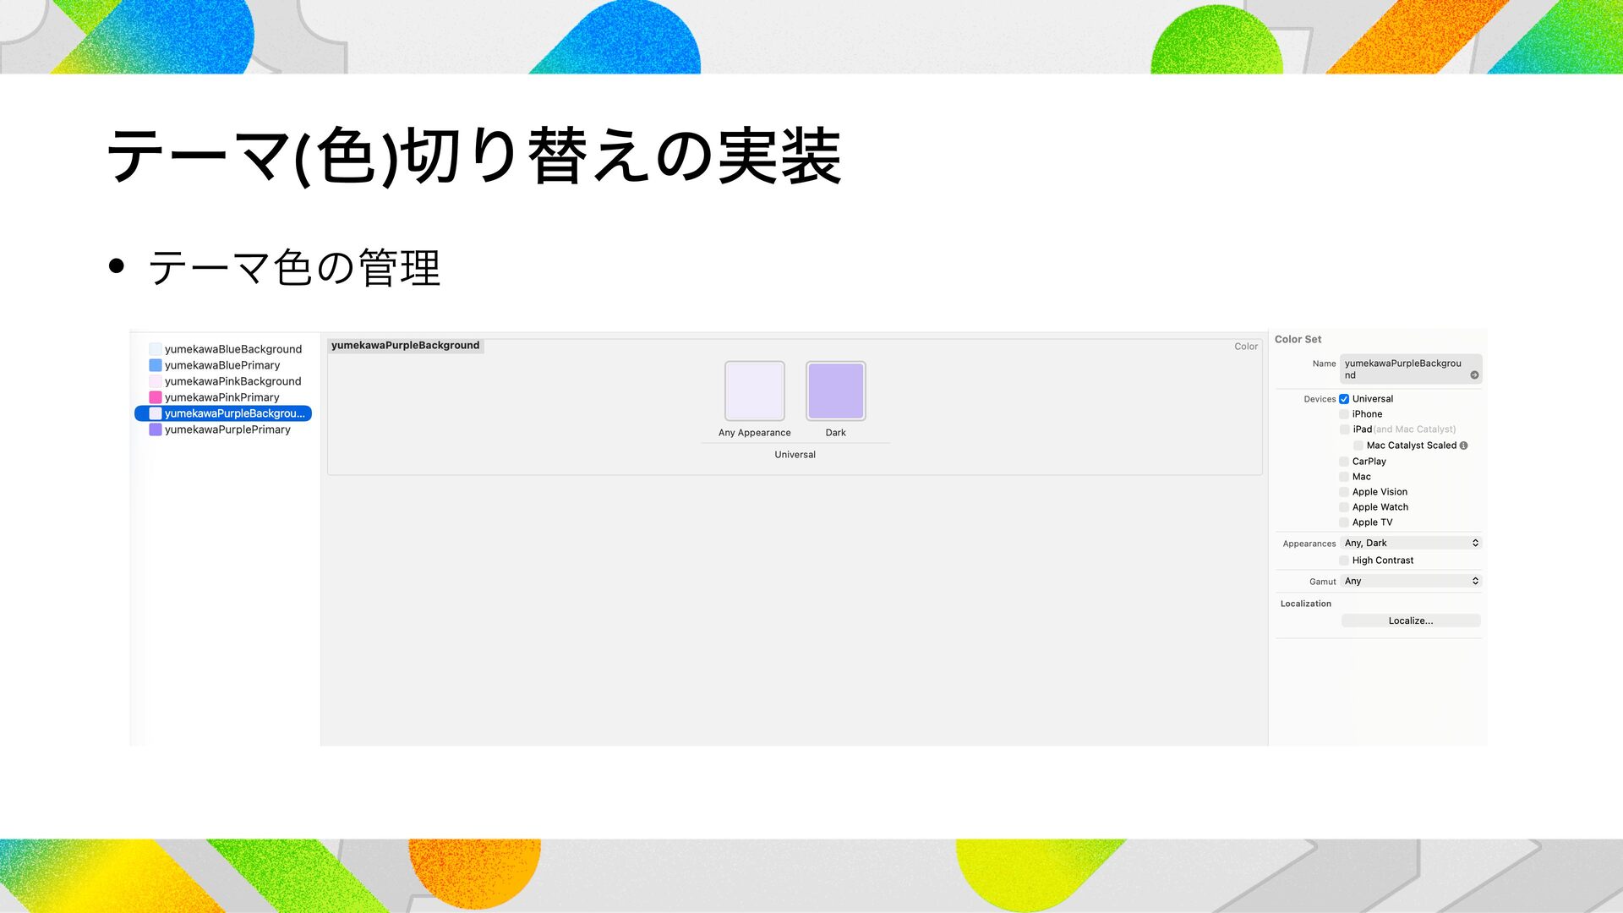Click the yumekawaBlueBackground color icon
The width and height of the screenshot is (1623, 913).
(156, 349)
